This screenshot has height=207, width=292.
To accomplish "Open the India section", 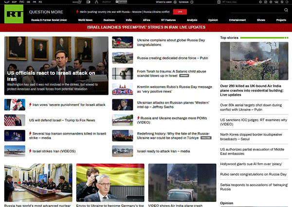I will [x=128, y=20].
